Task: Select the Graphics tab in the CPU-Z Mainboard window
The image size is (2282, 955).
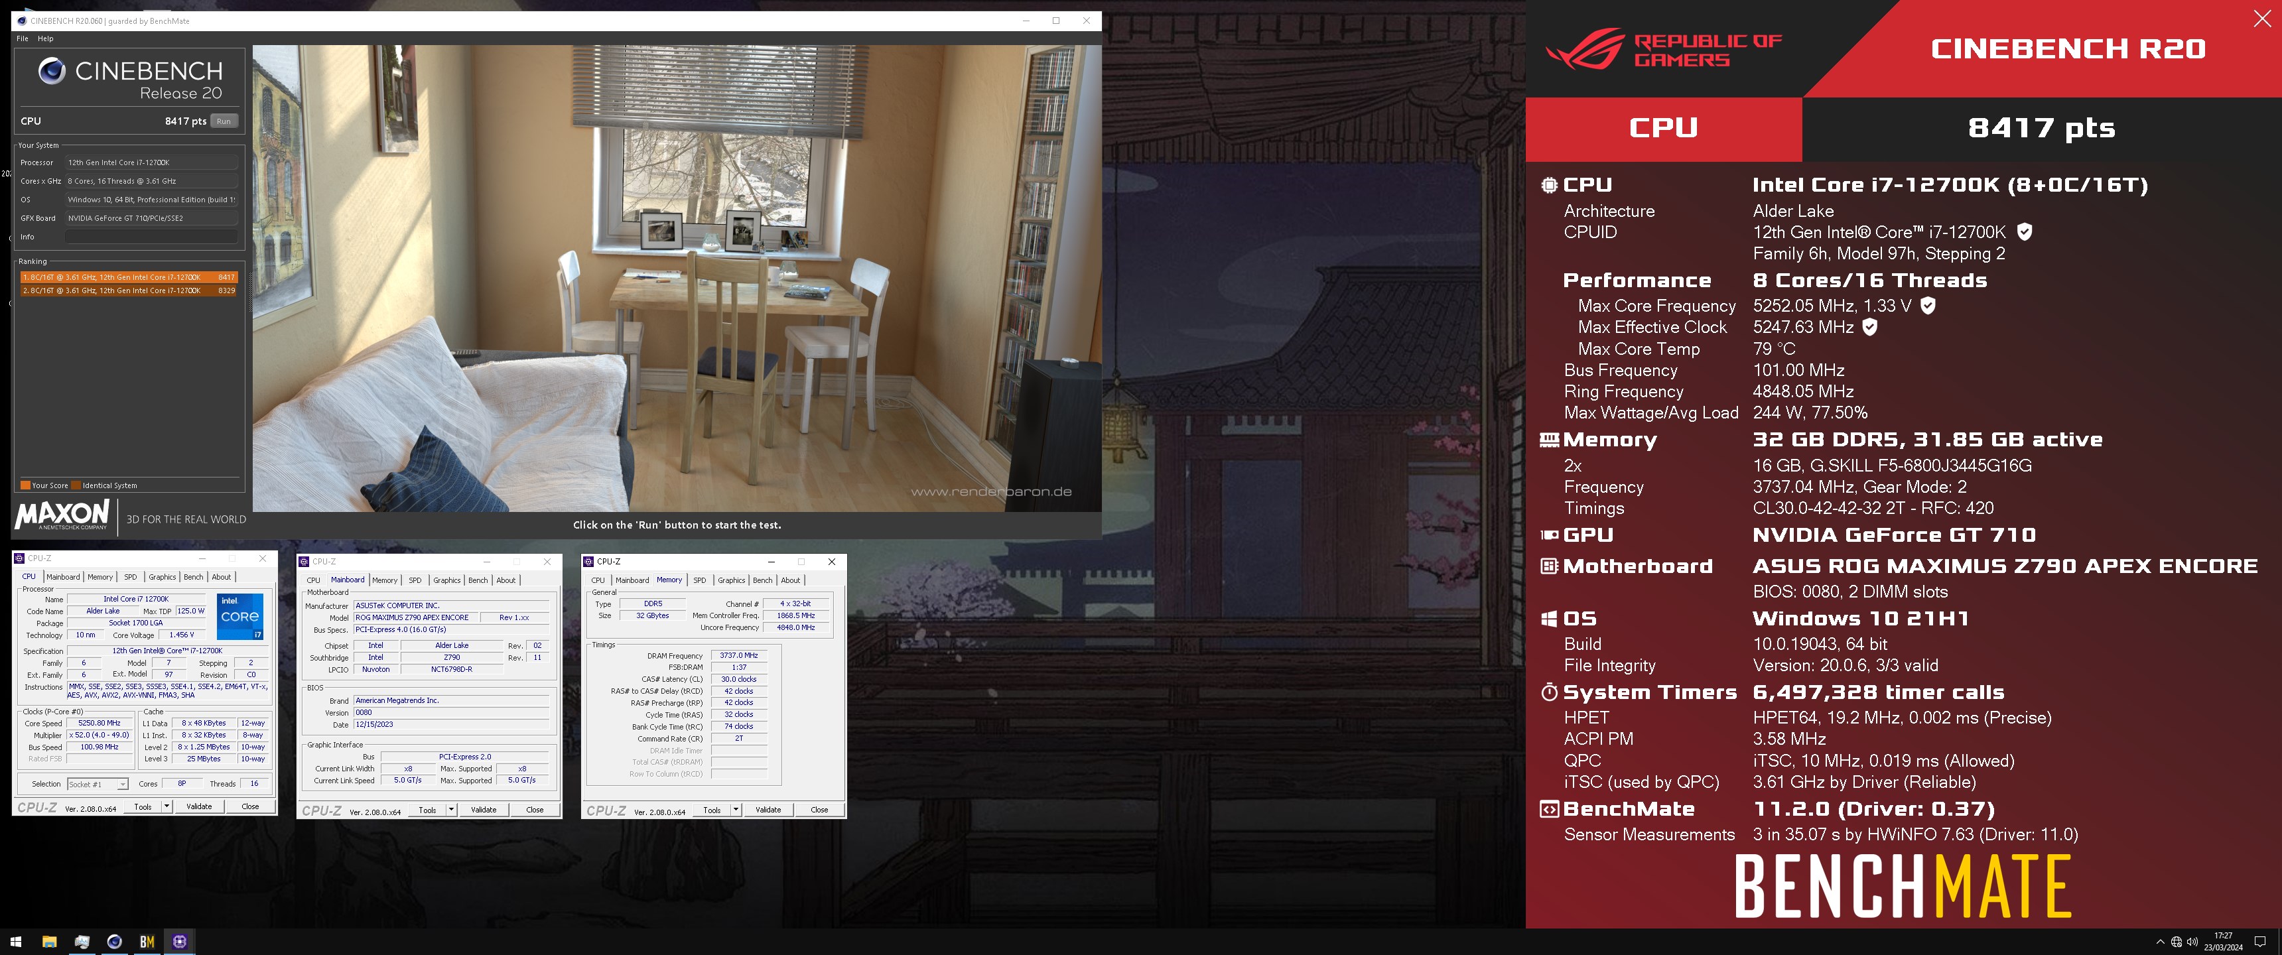Action: pyautogui.click(x=446, y=580)
